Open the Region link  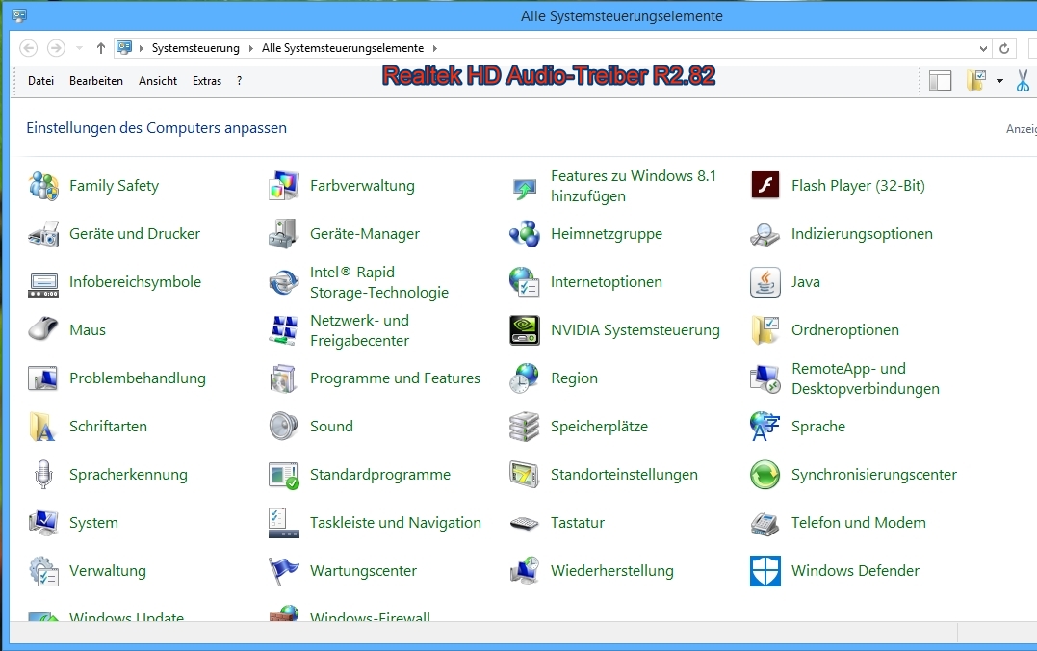(574, 378)
